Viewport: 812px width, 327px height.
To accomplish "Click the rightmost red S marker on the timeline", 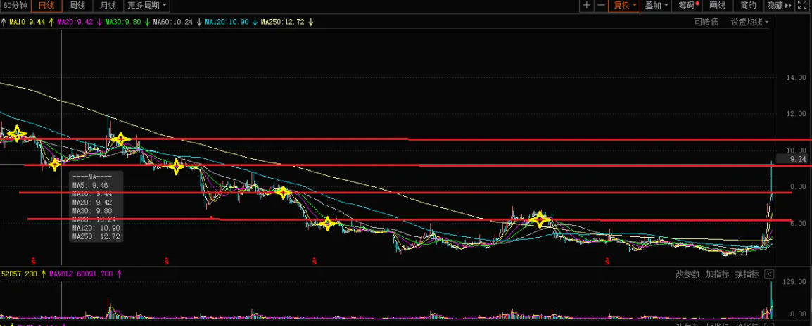I will [x=607, y=260].
